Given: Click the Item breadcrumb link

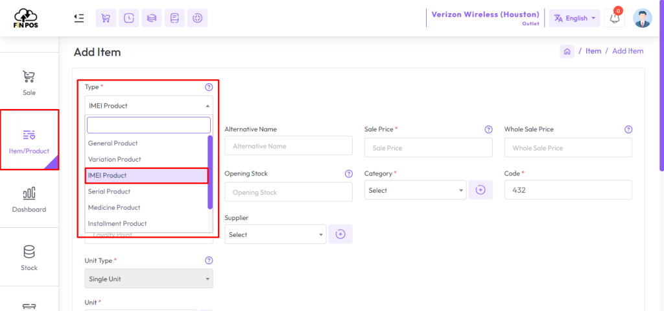Looking at the screenshot, I should (593, 51).
